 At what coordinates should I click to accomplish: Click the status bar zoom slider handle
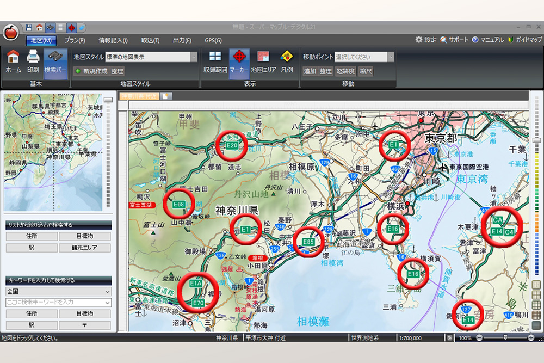pos(505,337)
